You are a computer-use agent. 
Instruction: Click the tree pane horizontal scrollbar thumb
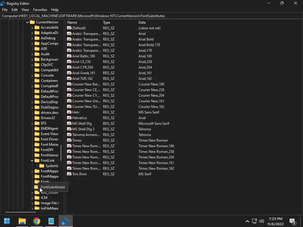pyautogui.click(x=21, y=212)
